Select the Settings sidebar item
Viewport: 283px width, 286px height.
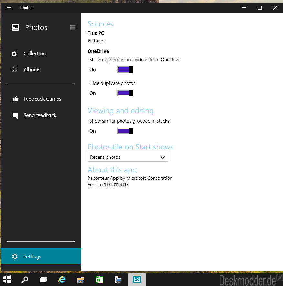(41, 256)
